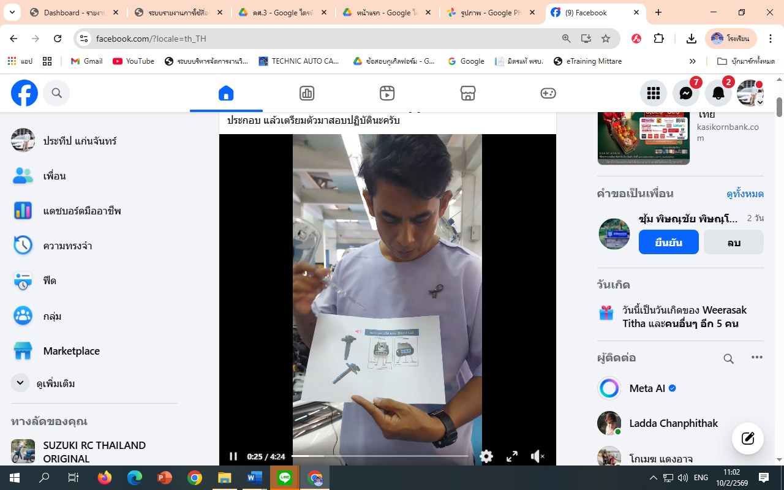
Task: Open the notifications bell
Action: coord(718,93)
